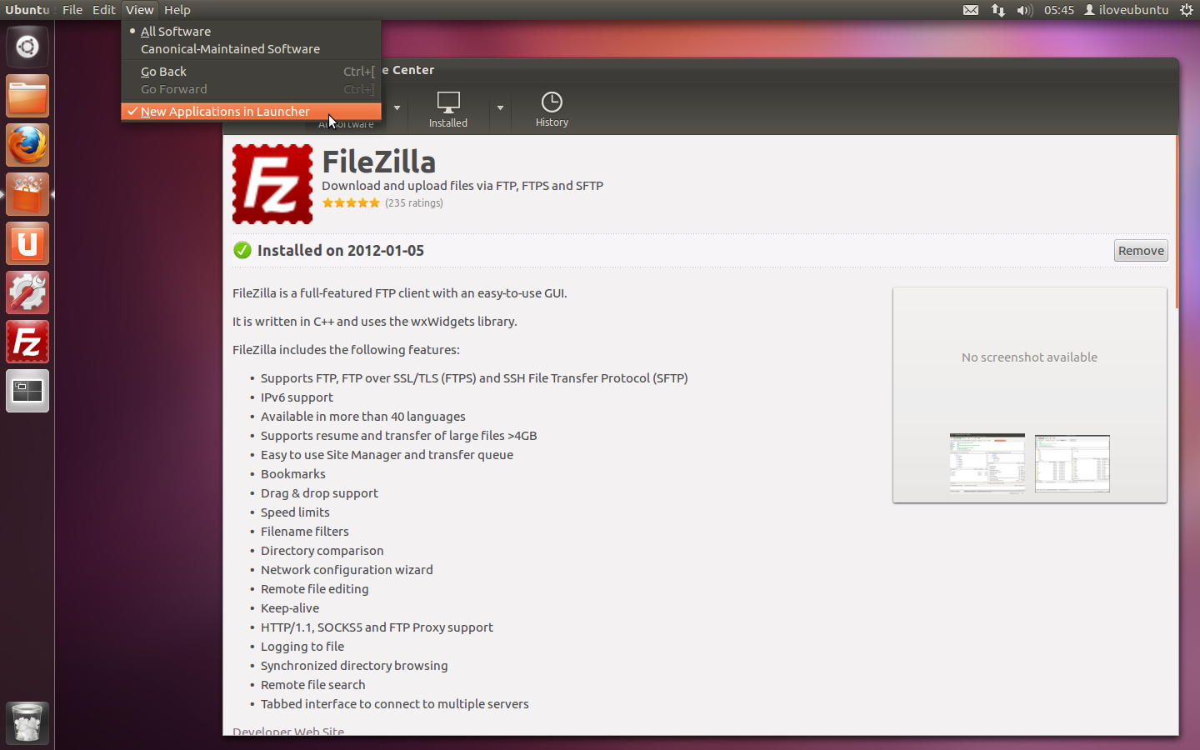Open System Settings wrench icon in launcher
The image size is (1200, 750).
pos(27,292)
